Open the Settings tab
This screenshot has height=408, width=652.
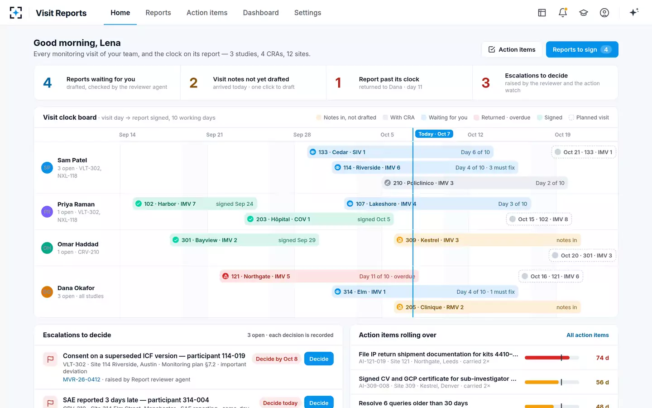(308, 13)
